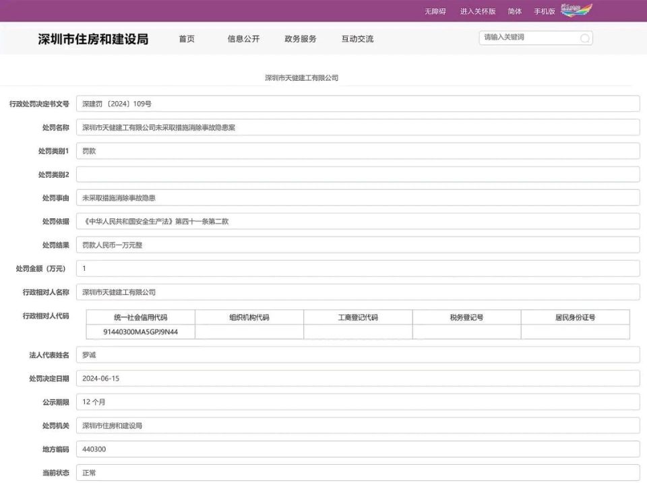Open the 信息公开 menu item
This screenshot has width=647, height=483.
click(243, 38)
